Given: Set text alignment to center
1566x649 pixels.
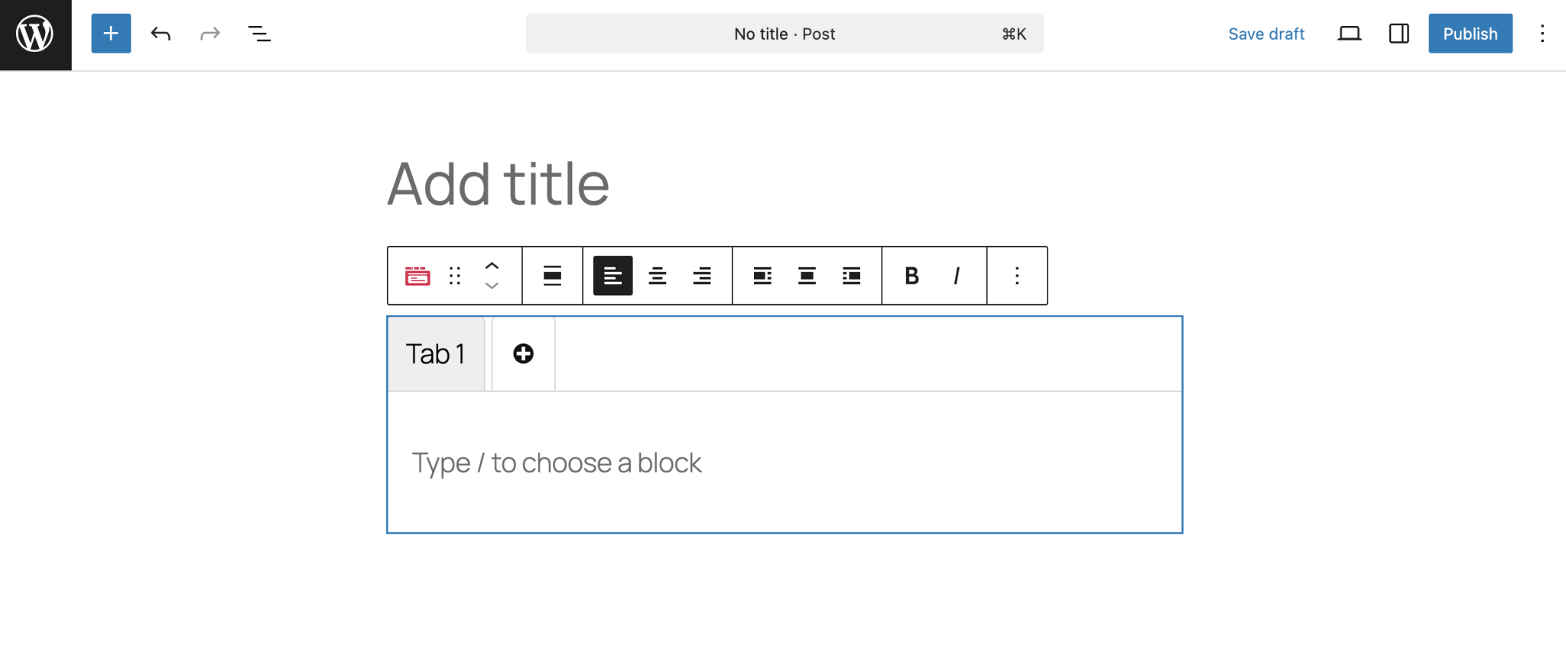Looking at the screenshot, I should coord(657,276).
